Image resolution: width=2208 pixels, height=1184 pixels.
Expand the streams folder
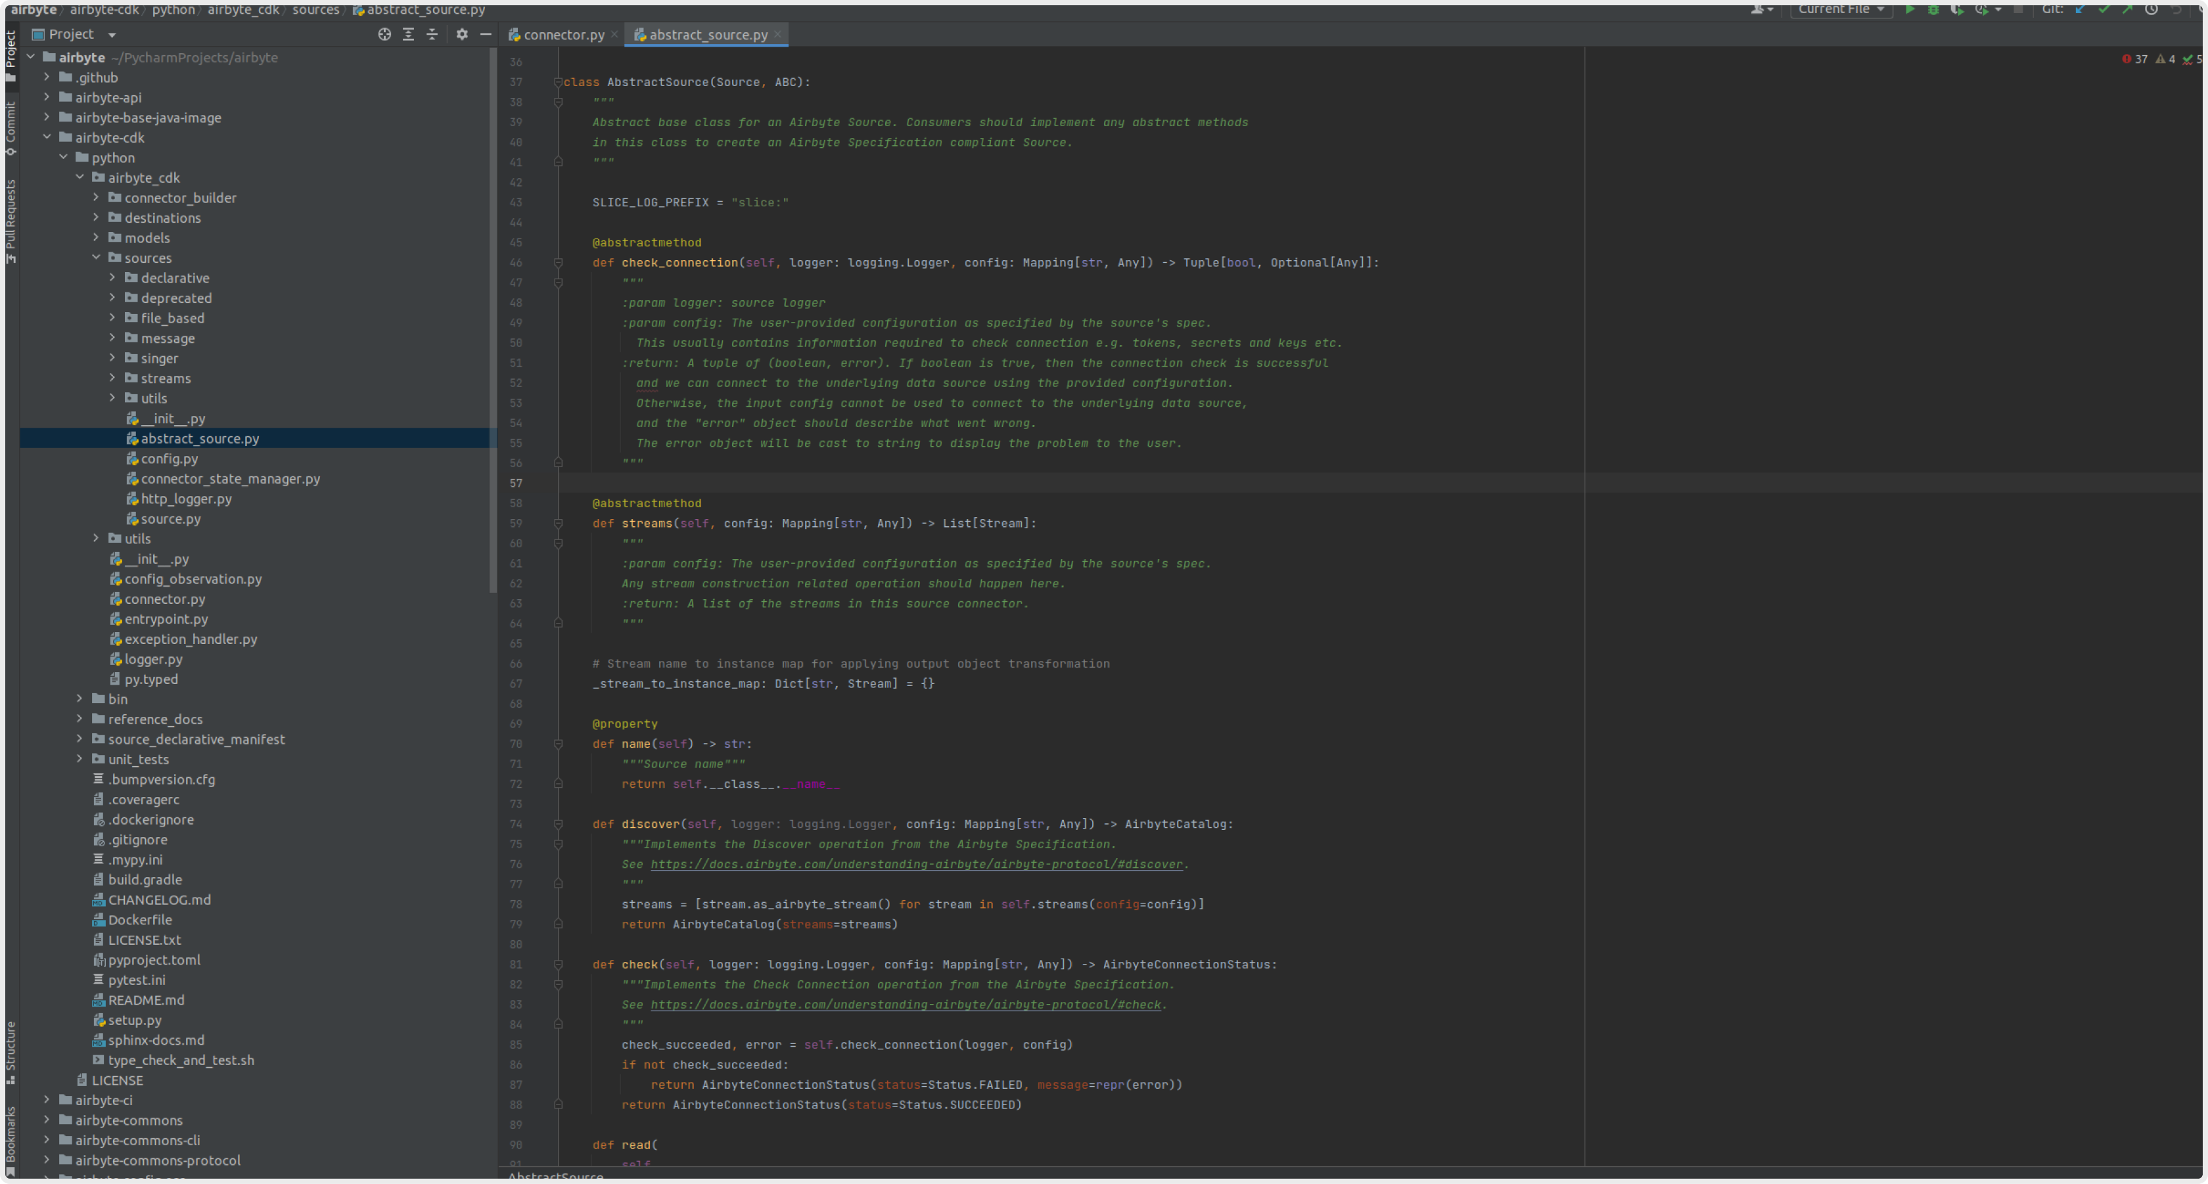[112, 378]
